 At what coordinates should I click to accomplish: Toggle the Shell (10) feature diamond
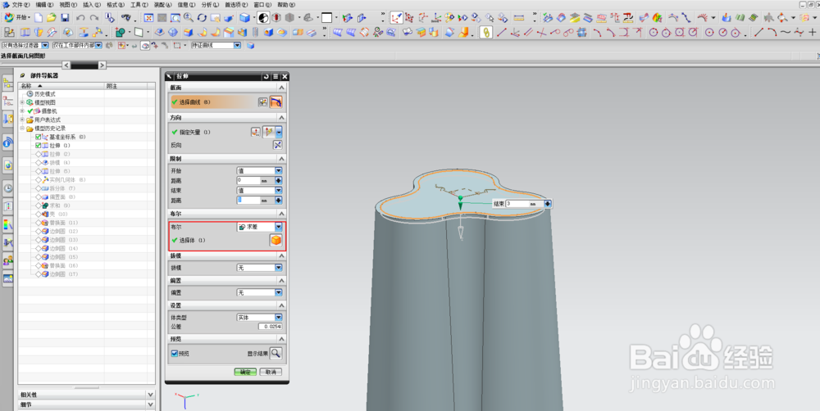click(39, 215)
